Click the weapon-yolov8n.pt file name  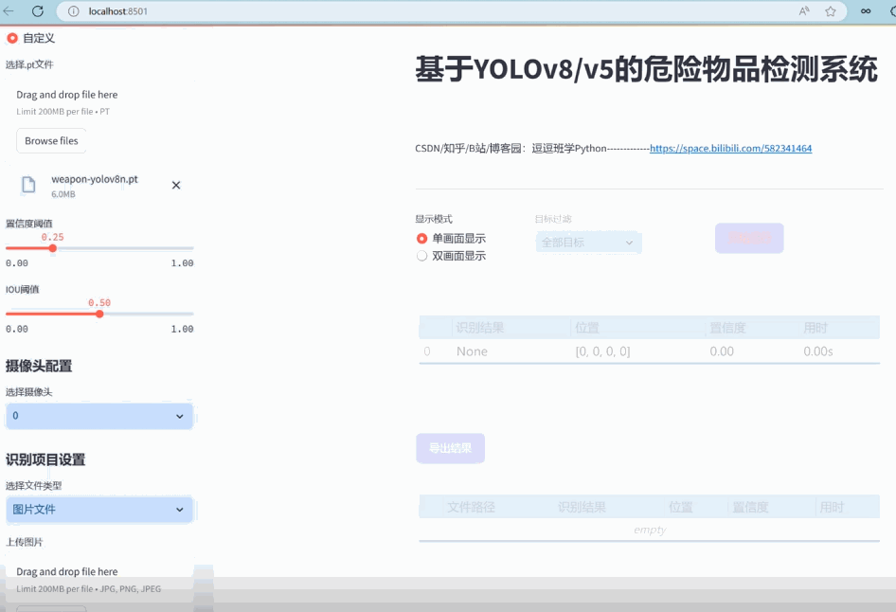click(x=95, y=179)
